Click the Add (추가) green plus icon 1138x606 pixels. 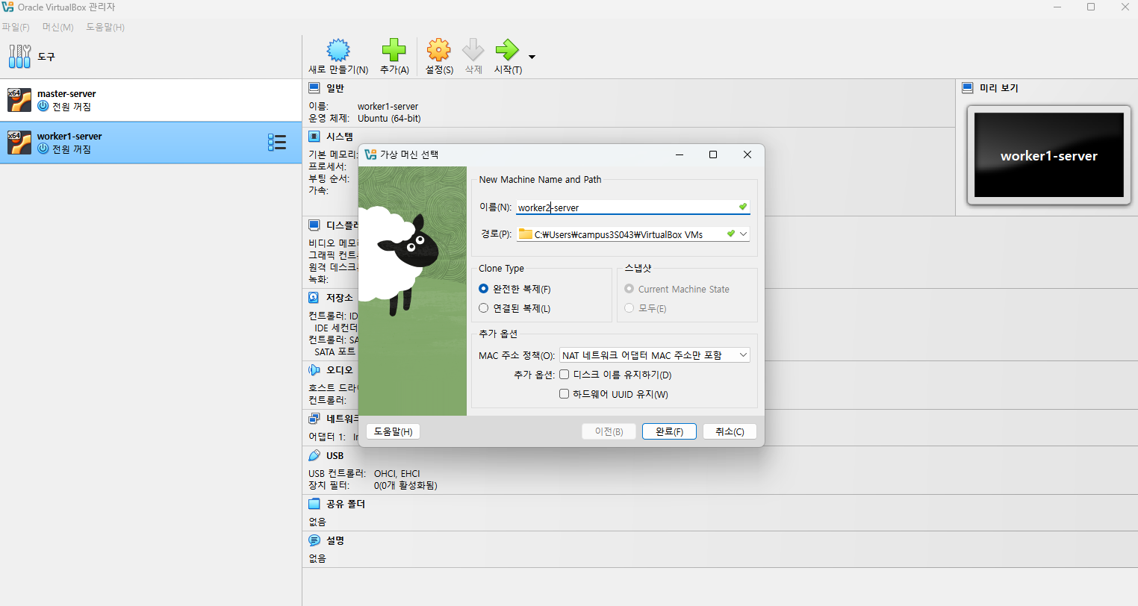[x=394, y=50]
